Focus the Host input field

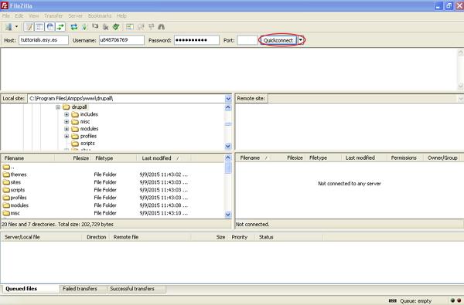click(43, 40)
